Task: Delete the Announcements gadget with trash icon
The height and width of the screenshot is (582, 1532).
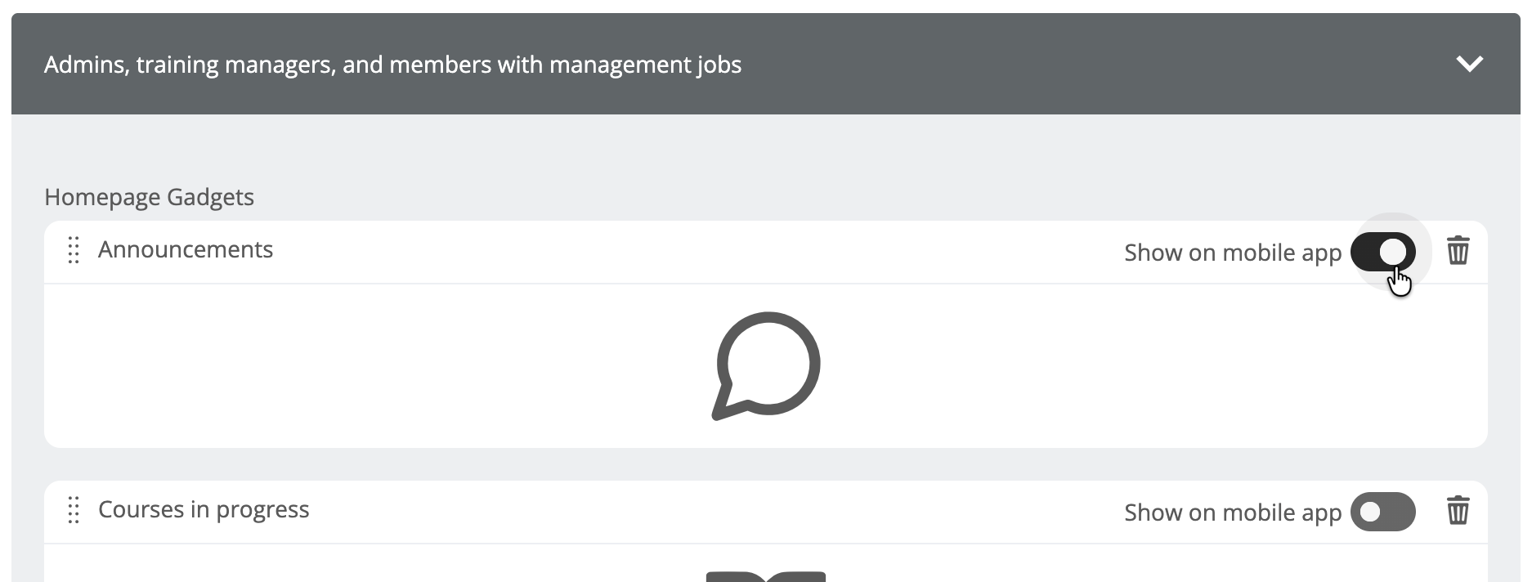Action: click(x=1458, y=251)
